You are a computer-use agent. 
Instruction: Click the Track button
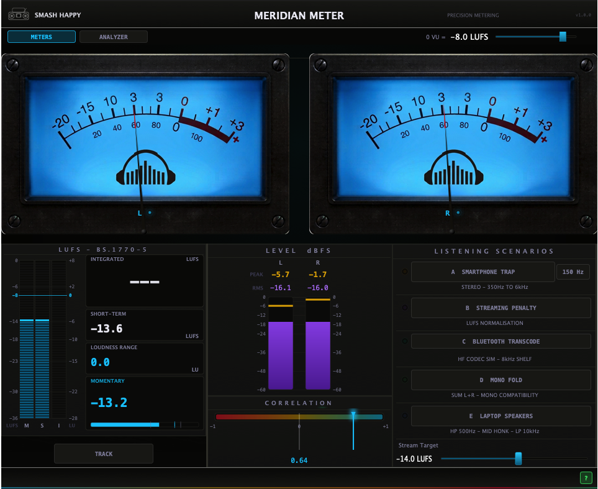[104, 454]
